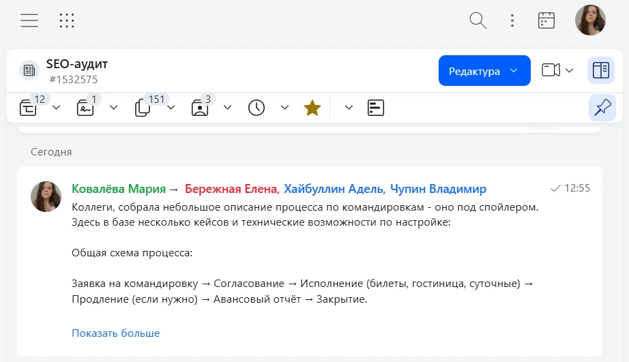Click the search magnifier icon

478,20
